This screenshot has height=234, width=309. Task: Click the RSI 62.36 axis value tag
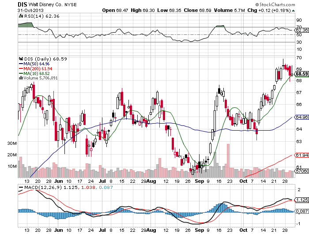pyautogui.click(x=301, y=30)
